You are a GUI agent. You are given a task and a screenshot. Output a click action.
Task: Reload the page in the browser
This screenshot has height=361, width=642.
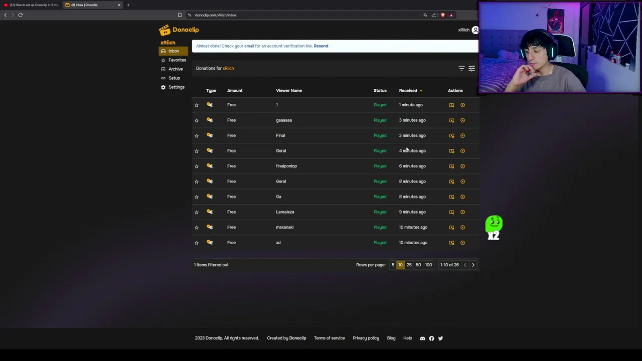21,15
